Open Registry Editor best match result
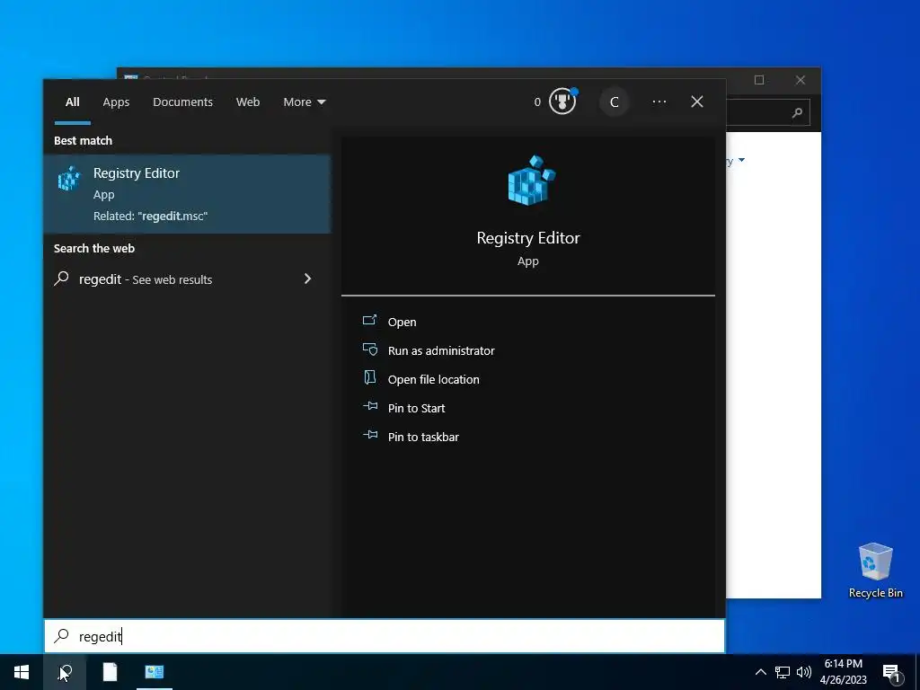 tap(187, 194)
